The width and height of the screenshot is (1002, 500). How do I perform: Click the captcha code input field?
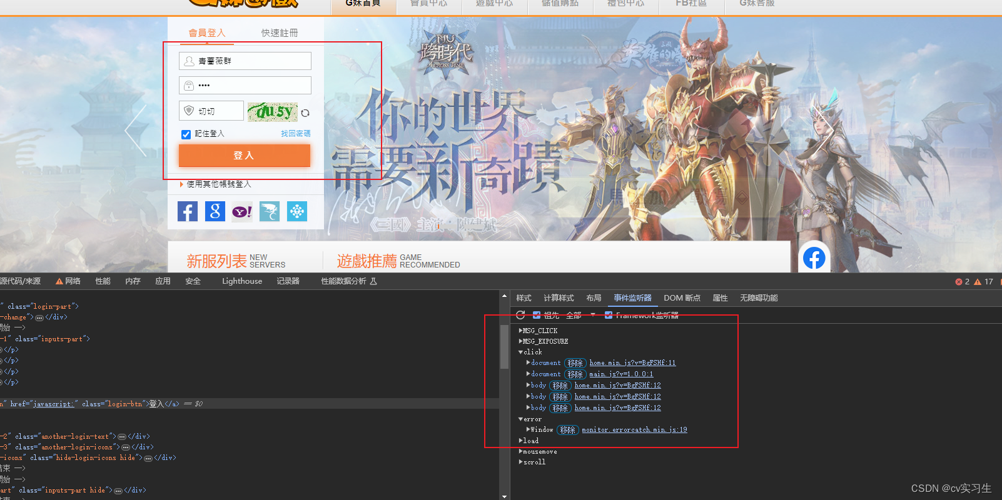(211, 111)
